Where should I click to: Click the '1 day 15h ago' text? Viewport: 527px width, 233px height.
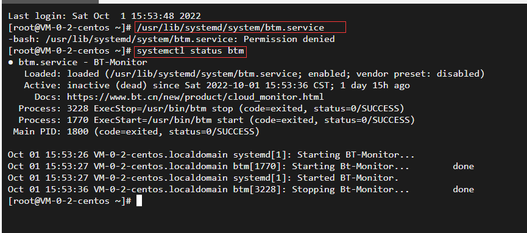(375, 86)
